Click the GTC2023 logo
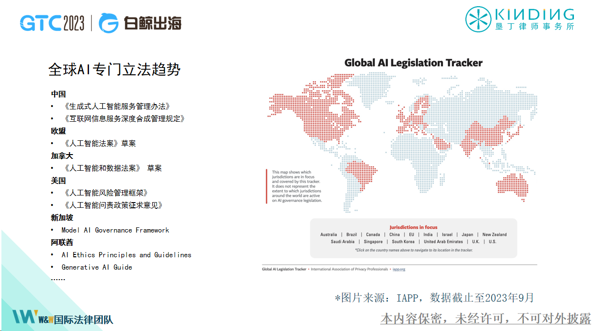The height and width of the screenshot is (331, 592). click(51, 23)
